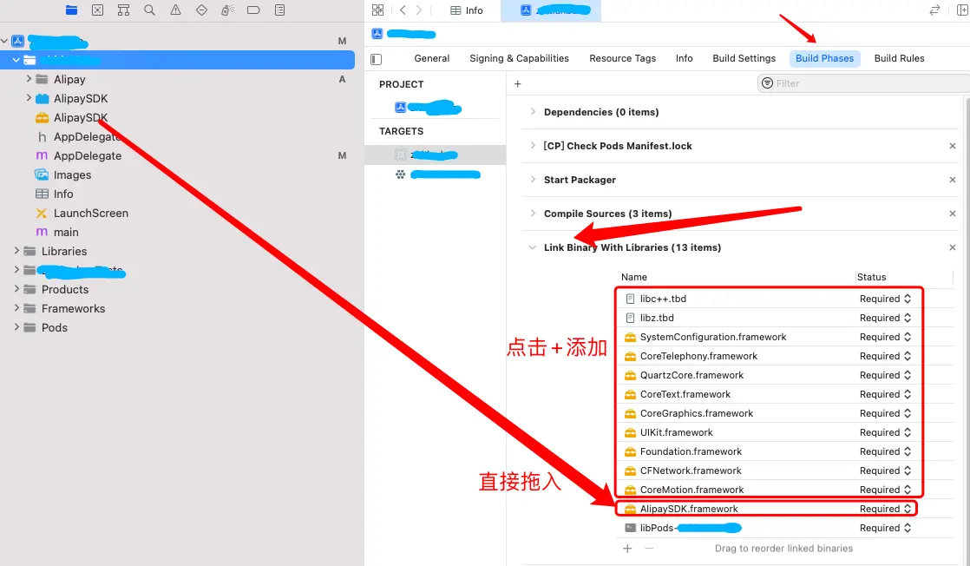
Task: Collapse Link Binary With Libraries section
Action: 532,247
